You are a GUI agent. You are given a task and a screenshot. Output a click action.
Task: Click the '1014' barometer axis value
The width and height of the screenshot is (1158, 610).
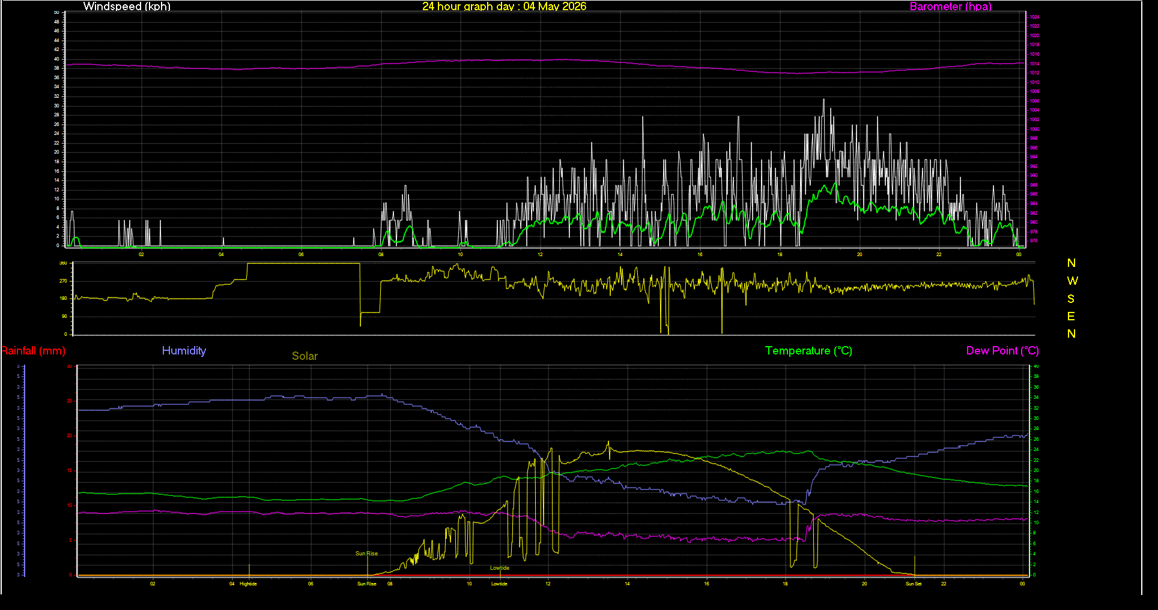coord(1034,64)
